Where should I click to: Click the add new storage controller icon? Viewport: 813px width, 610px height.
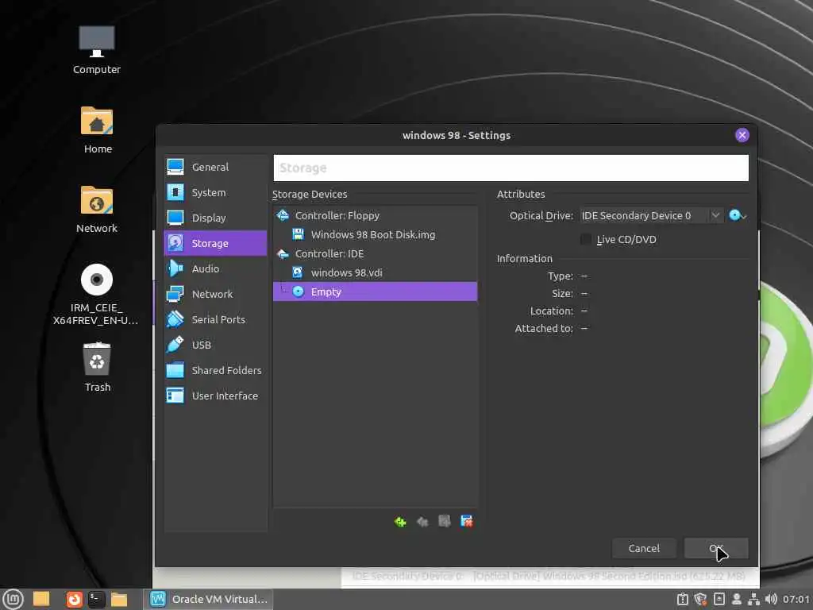pos(400,521)
